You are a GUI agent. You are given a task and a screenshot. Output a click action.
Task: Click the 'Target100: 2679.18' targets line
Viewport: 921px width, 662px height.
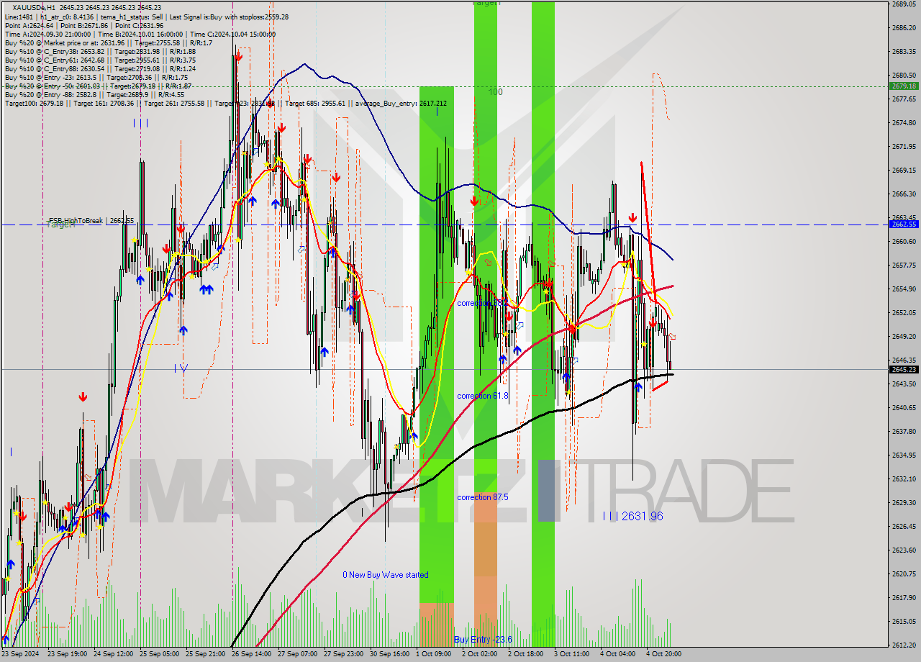pos(225,104)
